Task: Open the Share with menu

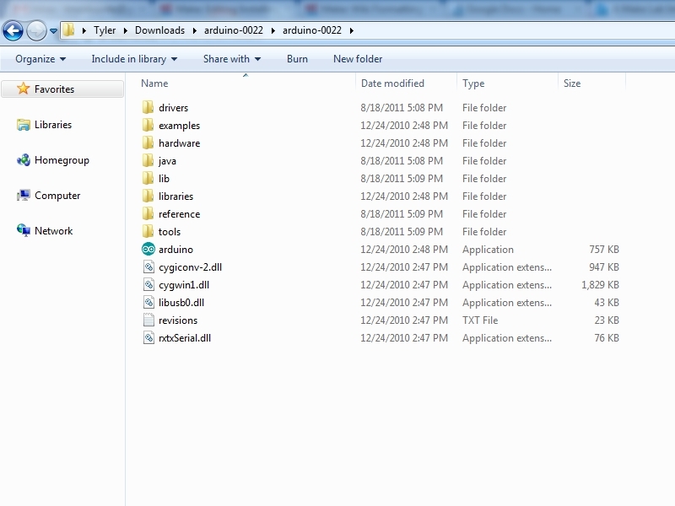Action: point(232,59)
